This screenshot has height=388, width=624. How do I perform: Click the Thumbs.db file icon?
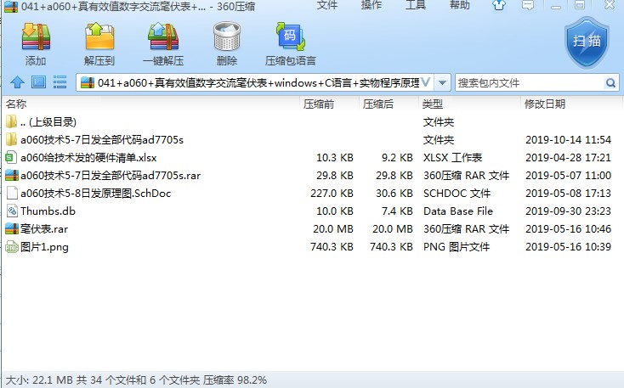pos(12,211)
